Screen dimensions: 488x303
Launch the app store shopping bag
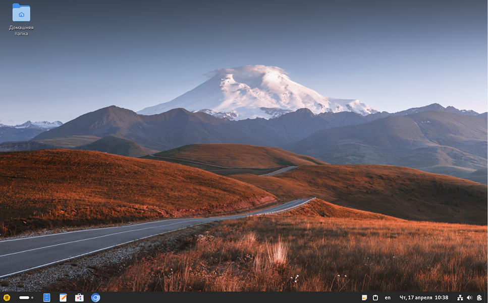tap(79, 297)
